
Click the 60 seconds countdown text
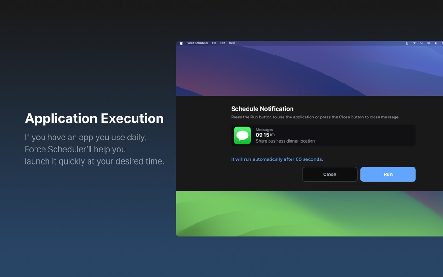click(277, 159)
